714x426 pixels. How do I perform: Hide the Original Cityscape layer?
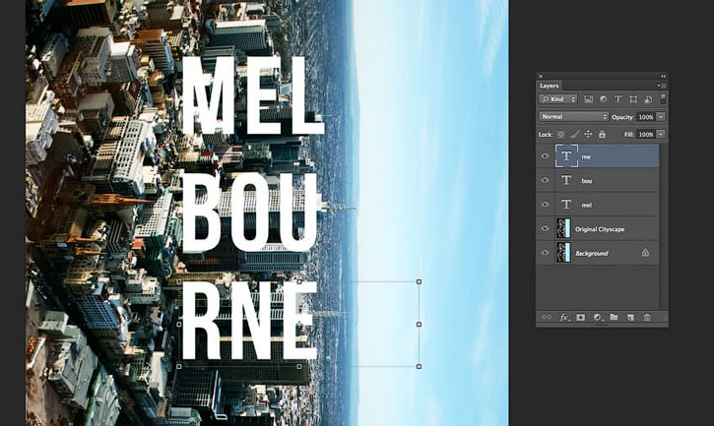click(x=545, y=228)
